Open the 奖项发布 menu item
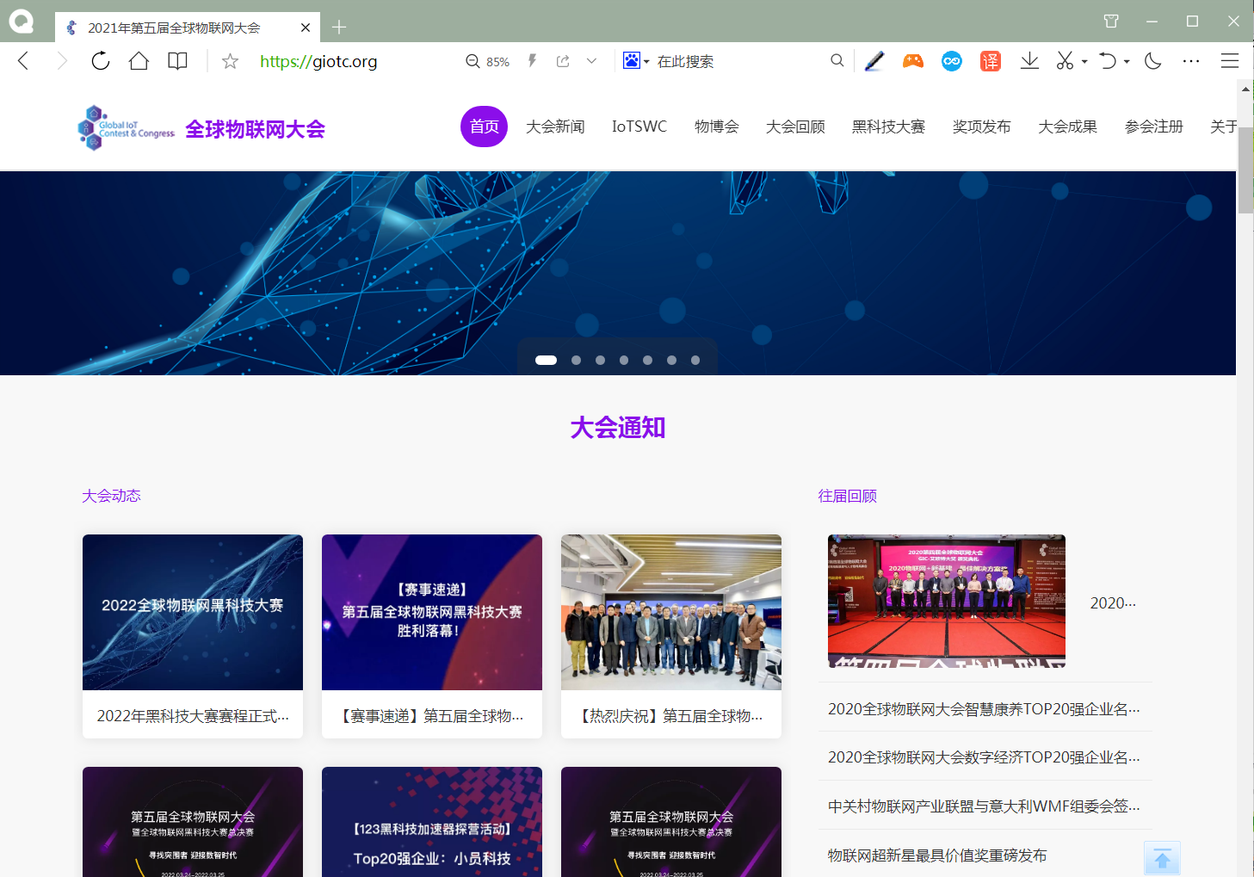 [x=981, y=127]
